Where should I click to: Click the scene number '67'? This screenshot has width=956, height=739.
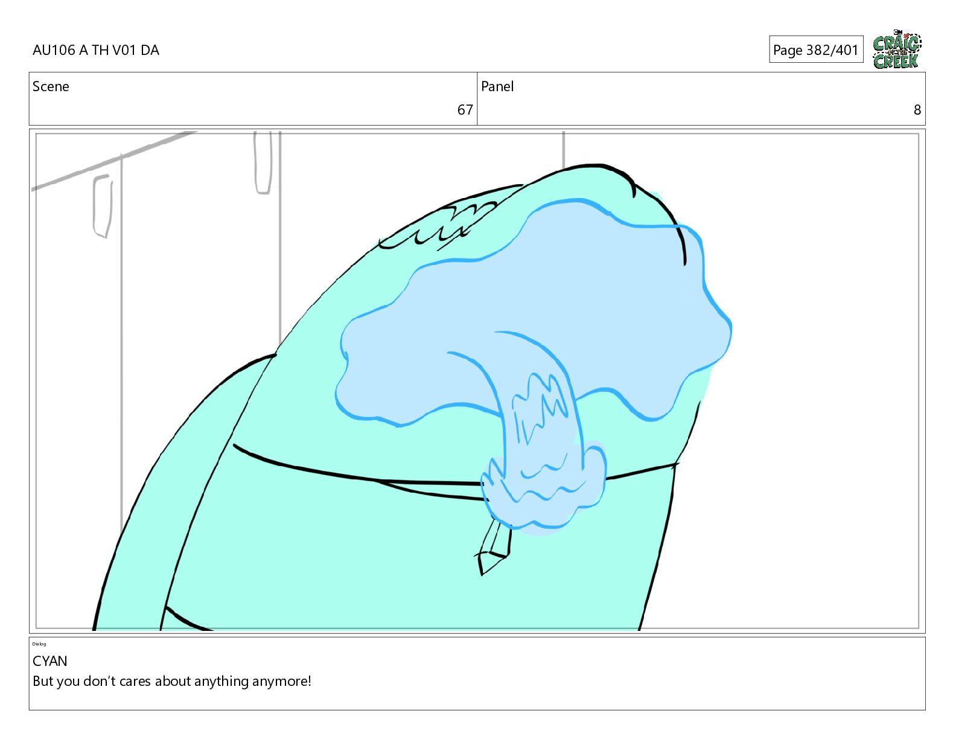(465, 110)
